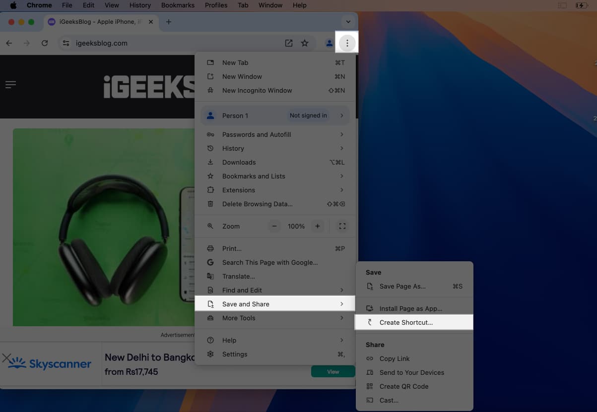Click the Skyscanner logo in the ad
The width and height of the screenshot is (597, 412).
tap(50, 364)
